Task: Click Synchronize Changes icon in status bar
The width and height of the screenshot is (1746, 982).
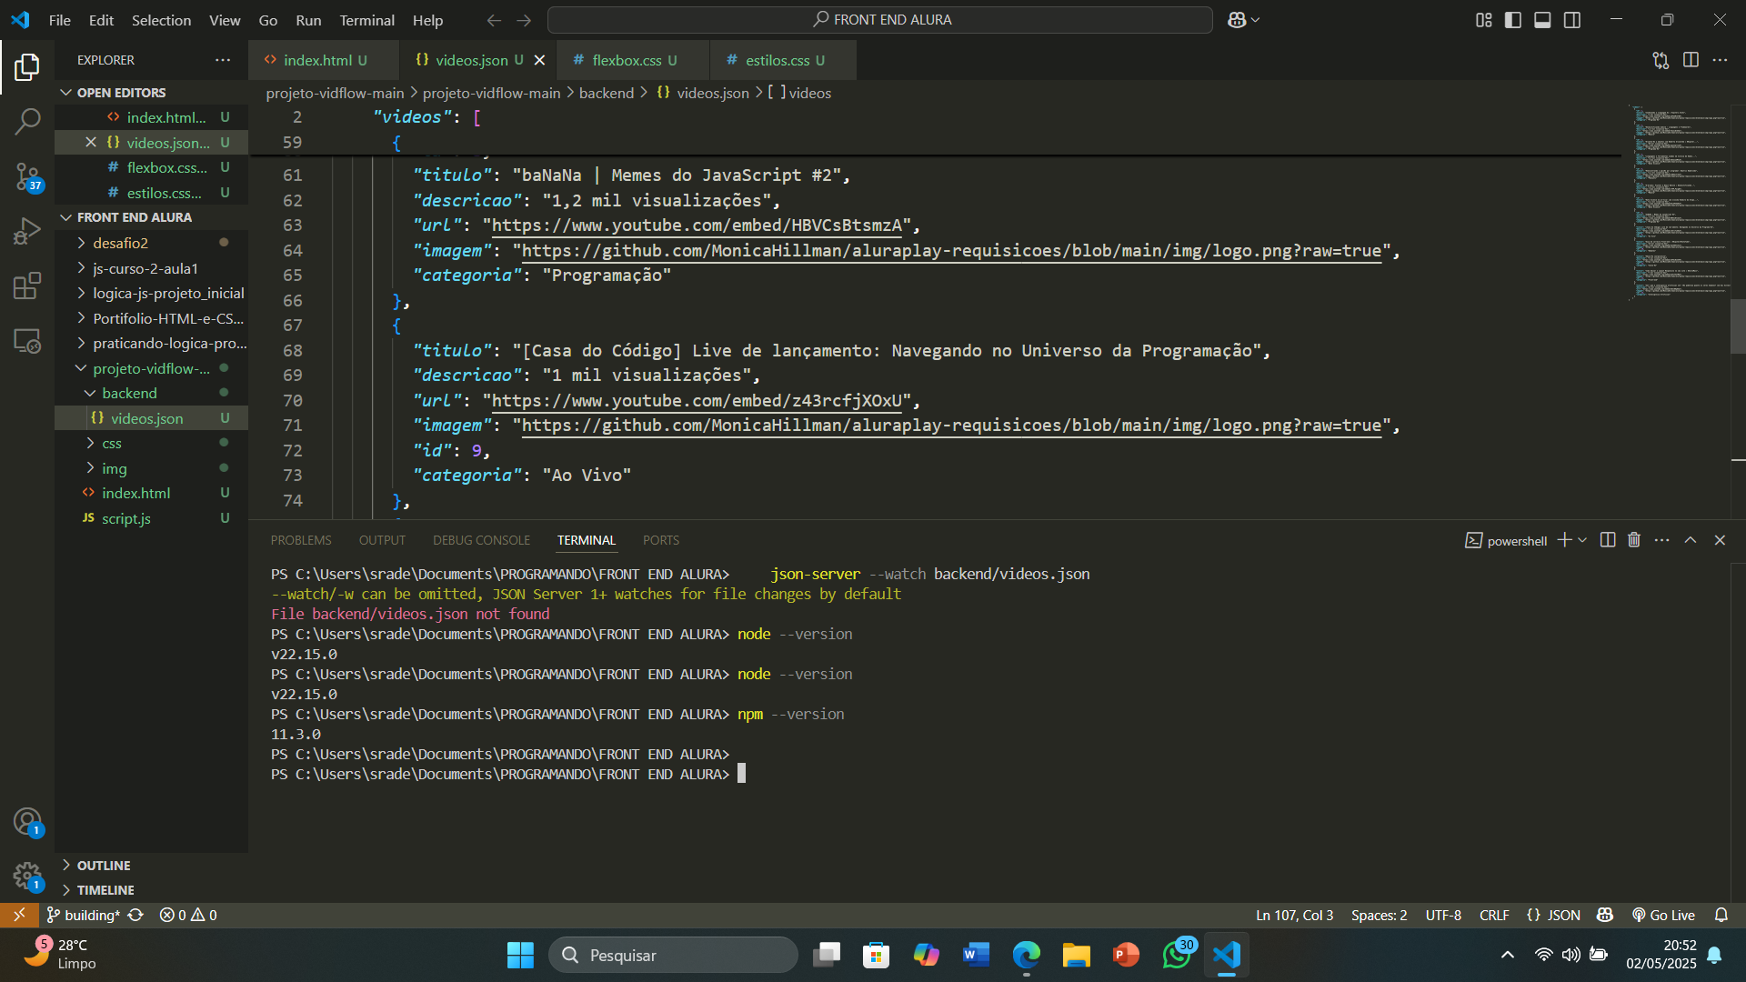Action: coord(136,916)
